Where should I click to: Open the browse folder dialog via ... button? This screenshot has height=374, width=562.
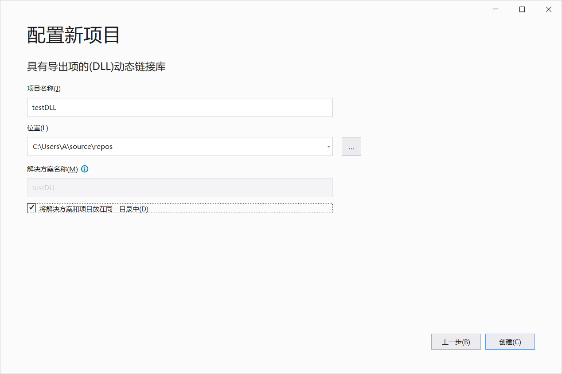pyautogui.click(x=351, y=146)
